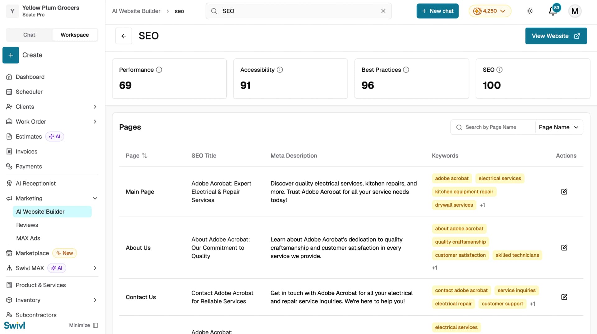Click the plus Create icon button
The image size is (597, 334).
pos(11,55)
